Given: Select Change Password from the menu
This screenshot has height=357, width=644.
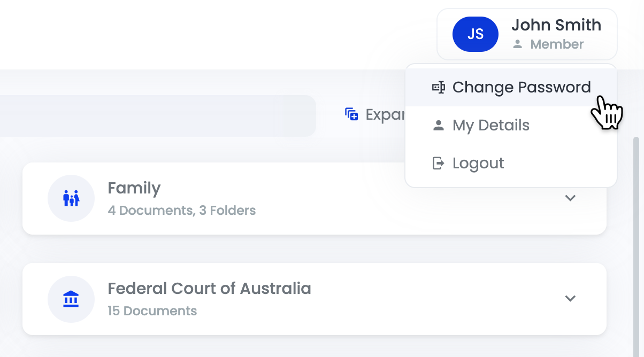Looking at the screenshot, I should tap(521, 88).
